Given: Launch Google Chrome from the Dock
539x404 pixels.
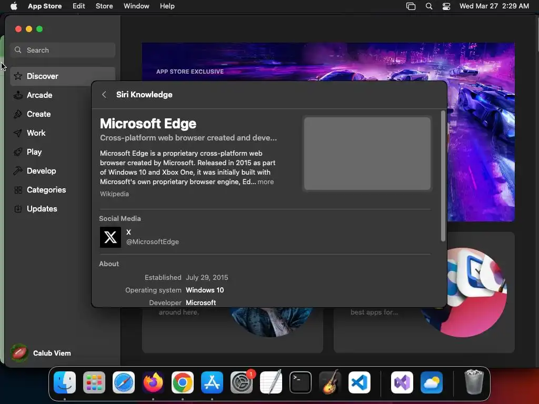Looking at the screenshot, I should pyautogui.click(x=183, y=382).
